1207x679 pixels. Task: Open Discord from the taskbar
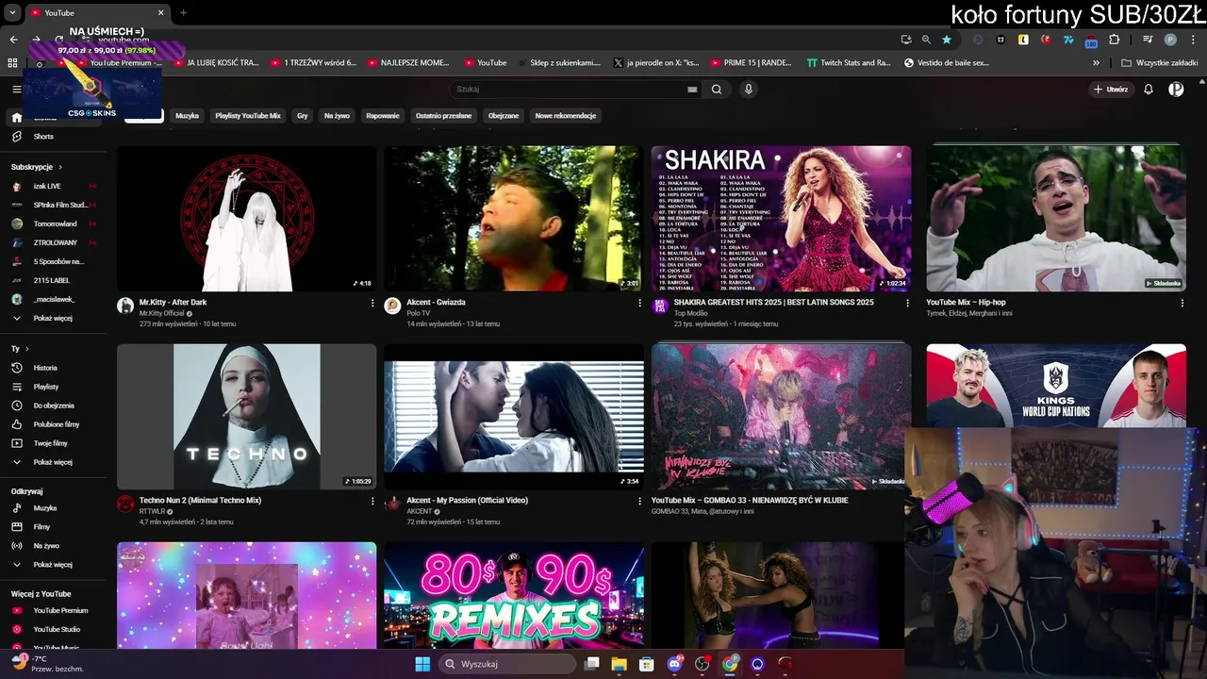[674, 664]
